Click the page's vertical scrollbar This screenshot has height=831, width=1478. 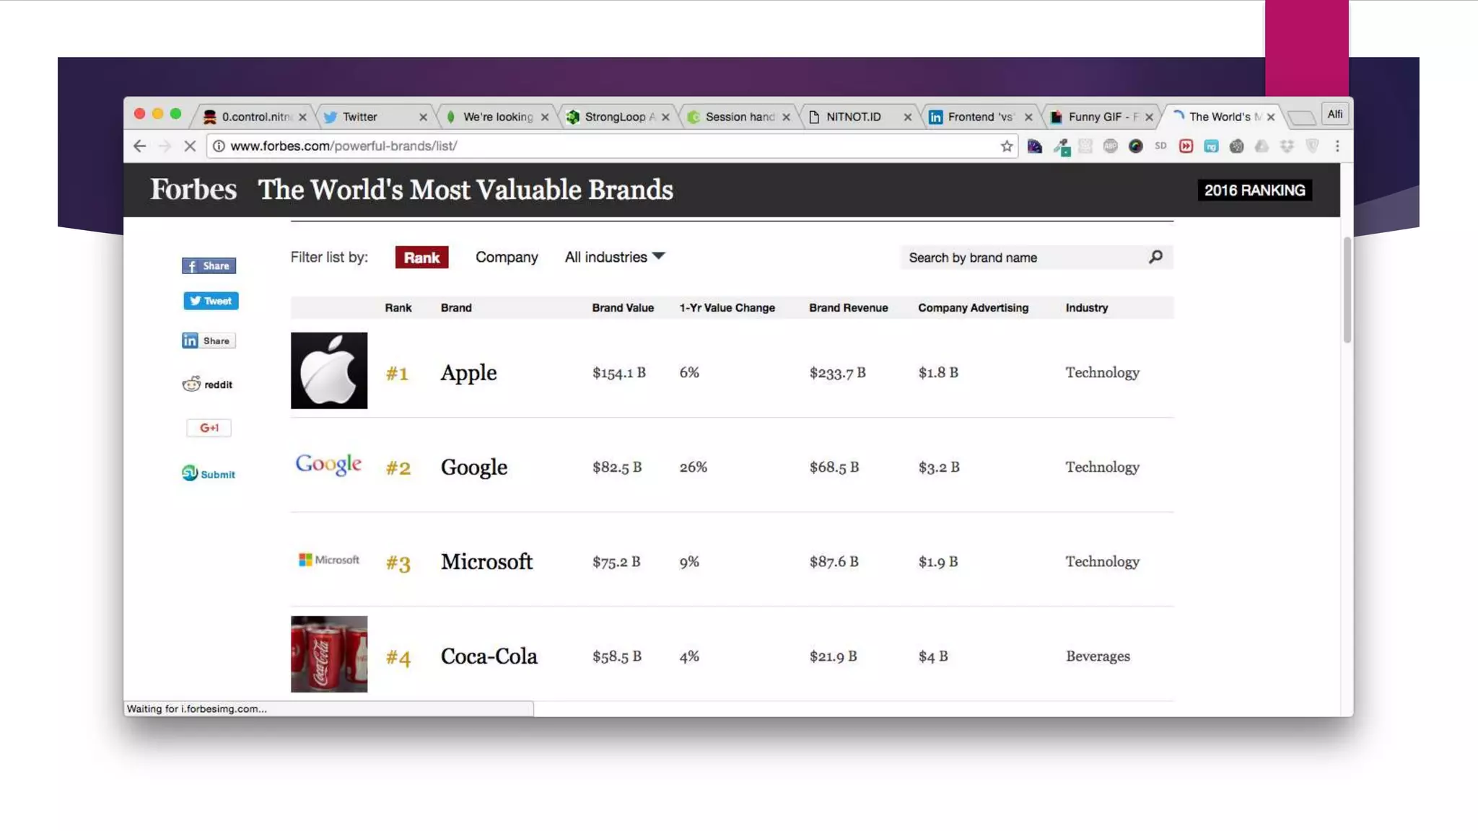(1347, 290)
